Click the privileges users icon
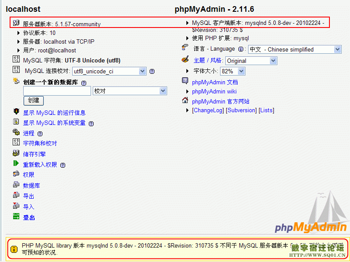Screen dimensions: 350x262 (16, 173)
